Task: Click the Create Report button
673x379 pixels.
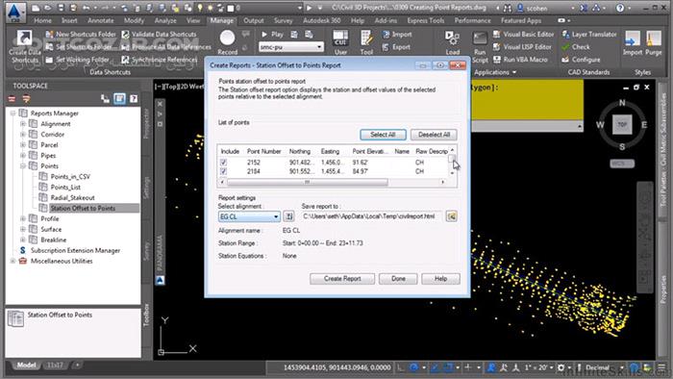Action: (342, 279)
